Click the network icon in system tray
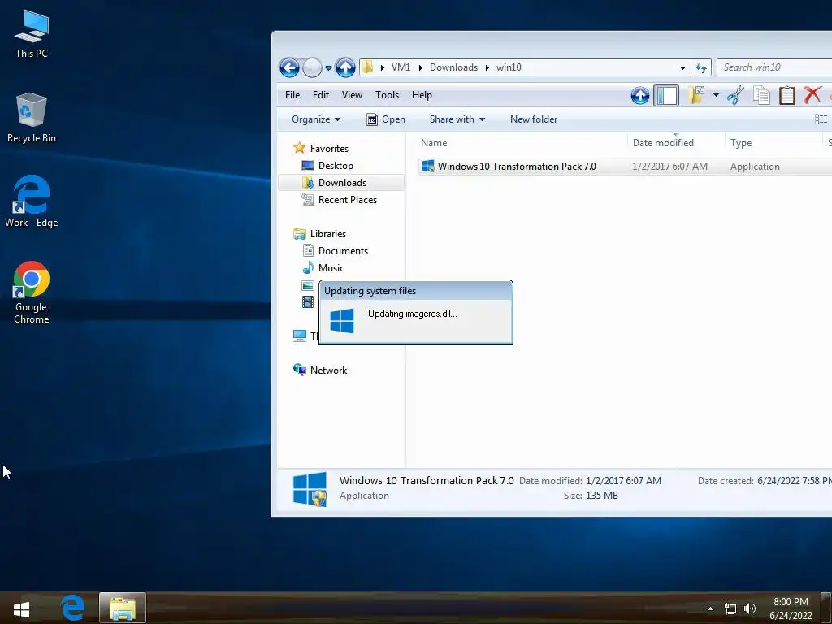 pos(730,609)
